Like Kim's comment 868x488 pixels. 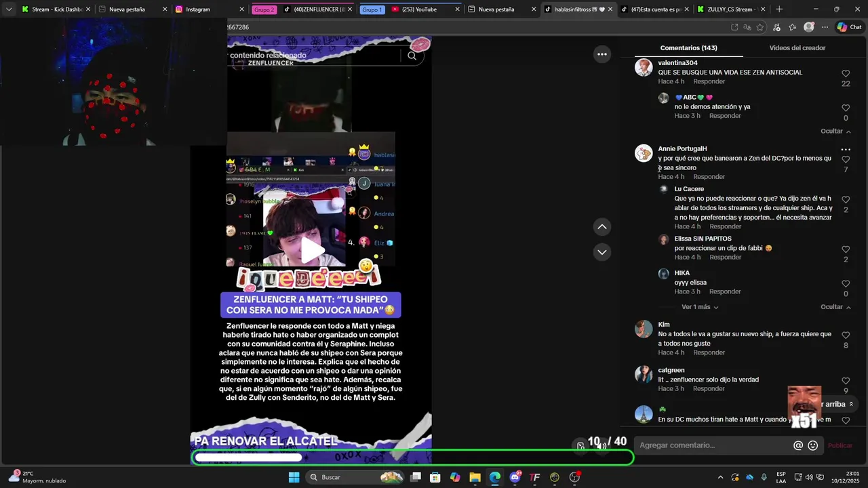(x=846, y=335)
